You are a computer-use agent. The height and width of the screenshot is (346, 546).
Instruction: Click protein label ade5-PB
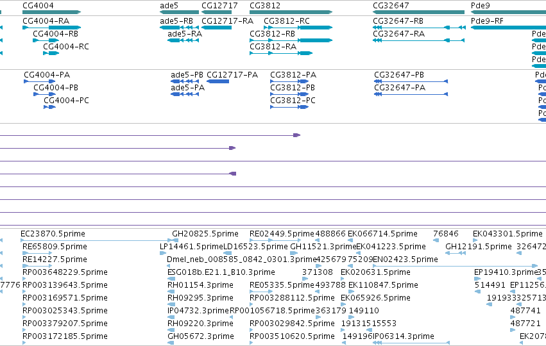click(x=187, y=75)
